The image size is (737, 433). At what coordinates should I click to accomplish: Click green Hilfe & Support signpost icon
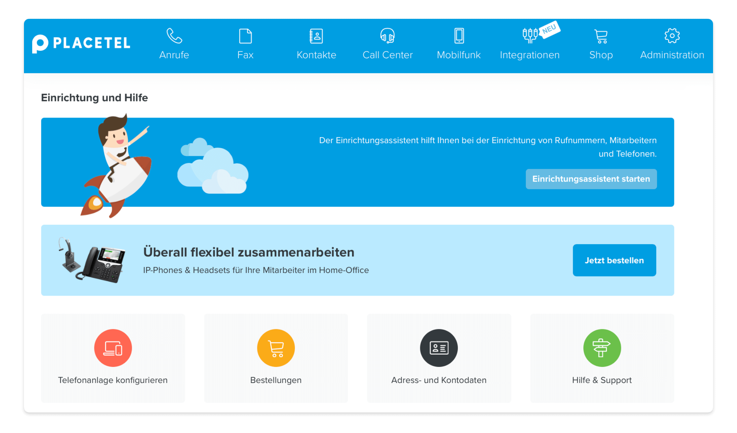[602, 348]
